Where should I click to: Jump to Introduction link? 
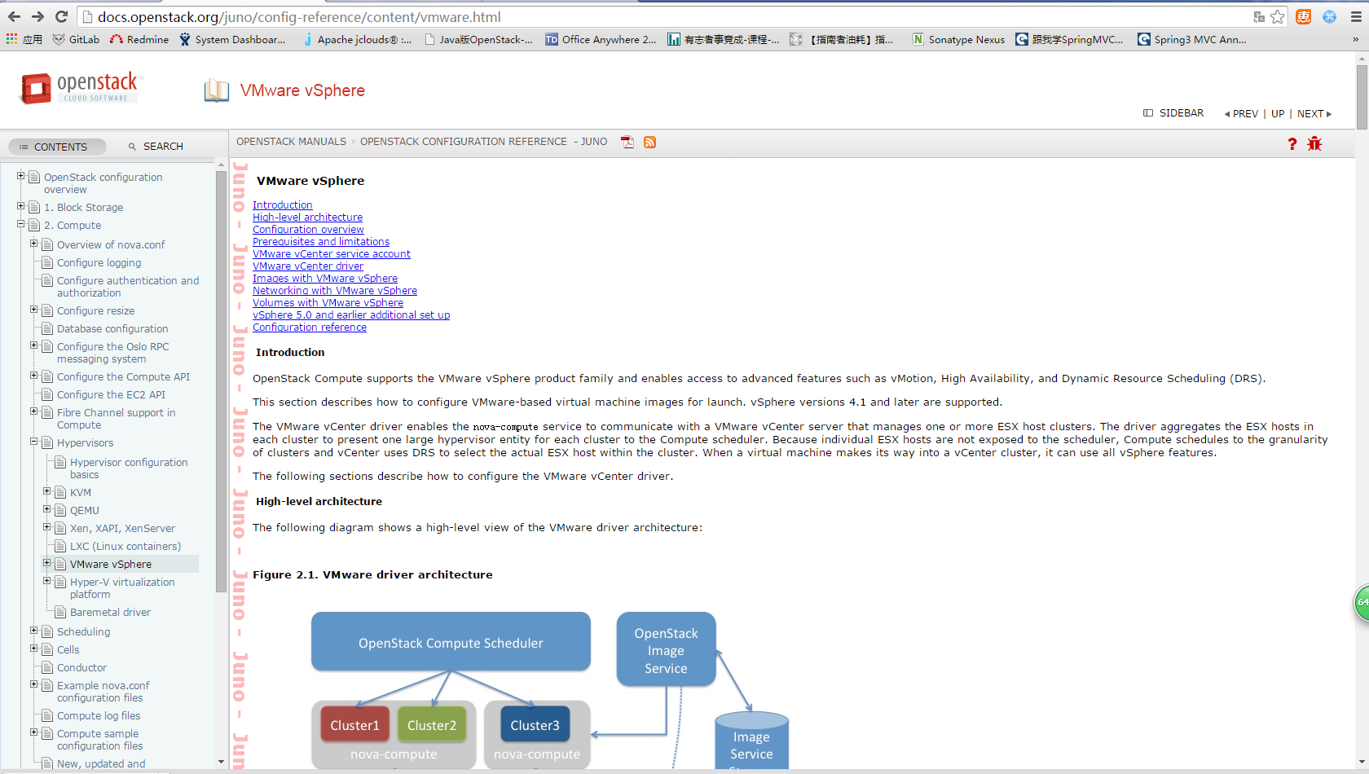click(x=282, y=205)
